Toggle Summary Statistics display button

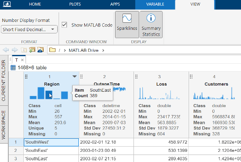pos(151,25)
